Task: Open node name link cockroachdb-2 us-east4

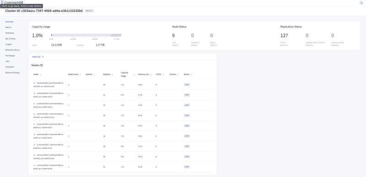Action: pyautogui.click(x=48, y=136)
